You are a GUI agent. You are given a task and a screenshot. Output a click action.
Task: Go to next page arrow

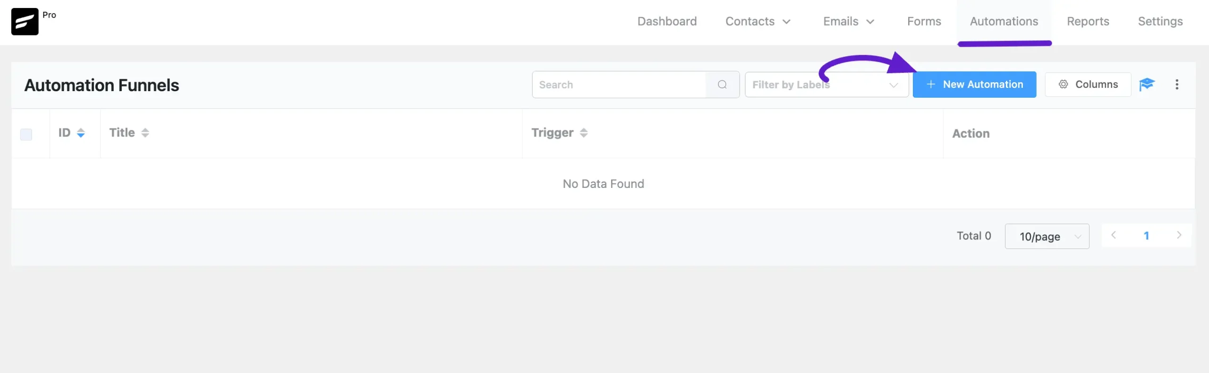click(1179, 235)
